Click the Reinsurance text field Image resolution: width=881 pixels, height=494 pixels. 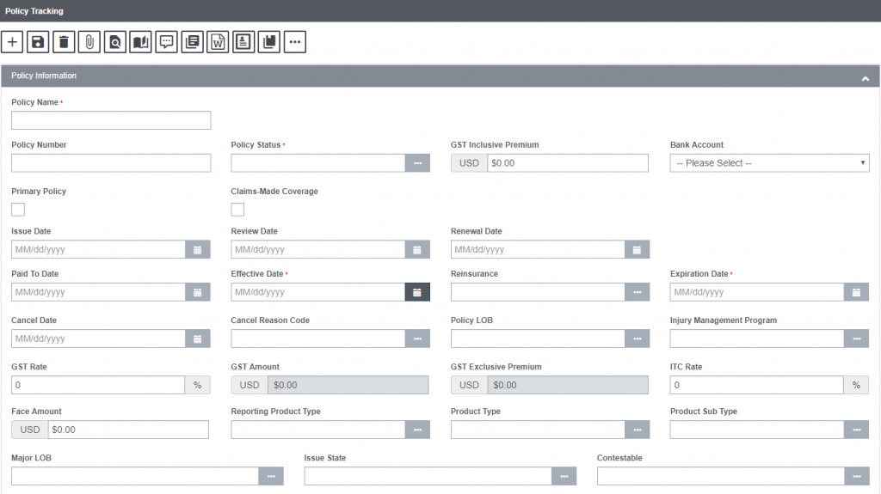coord(538,292)
